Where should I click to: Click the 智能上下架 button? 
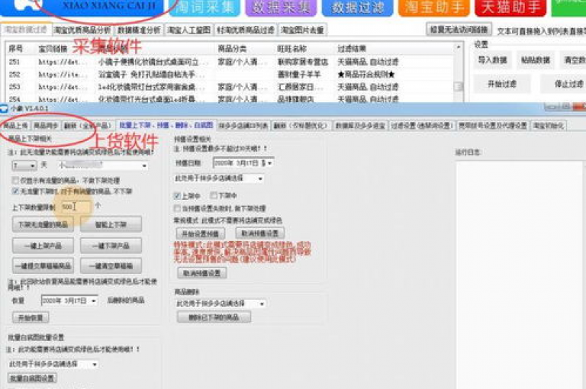click(111, 224)
